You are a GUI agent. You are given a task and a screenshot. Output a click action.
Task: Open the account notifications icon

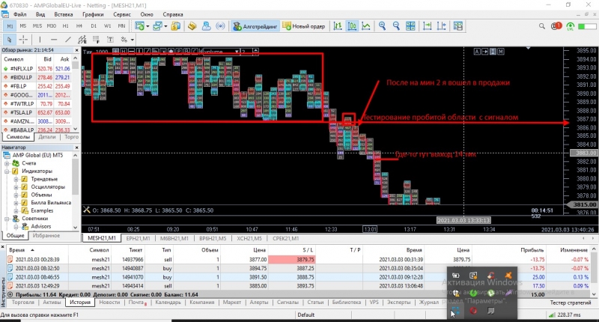pos(556,26)
